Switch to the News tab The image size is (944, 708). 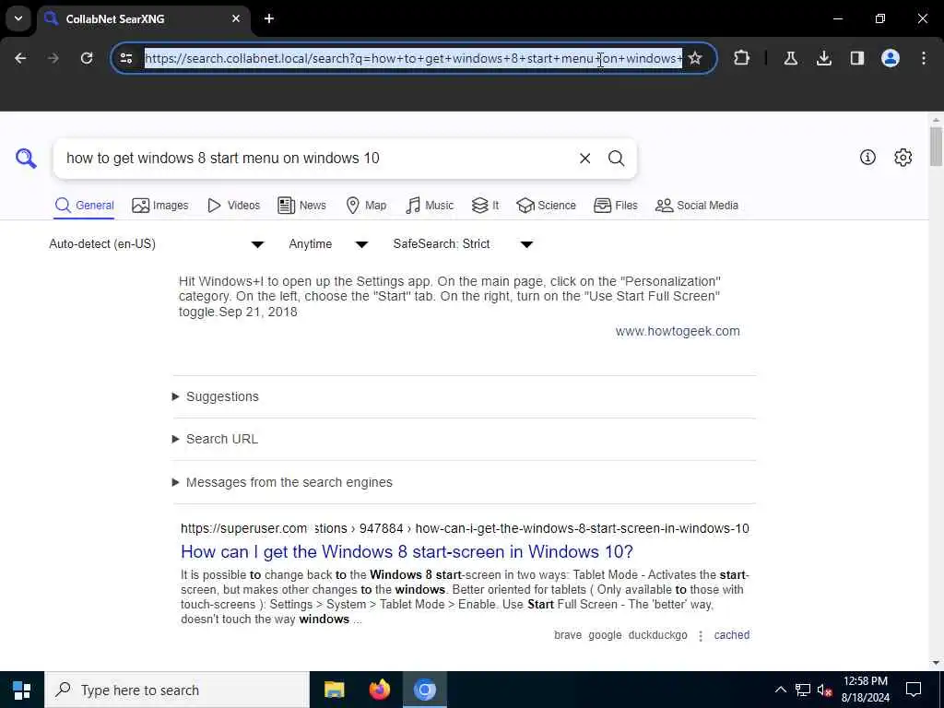[x=301, y=206]
